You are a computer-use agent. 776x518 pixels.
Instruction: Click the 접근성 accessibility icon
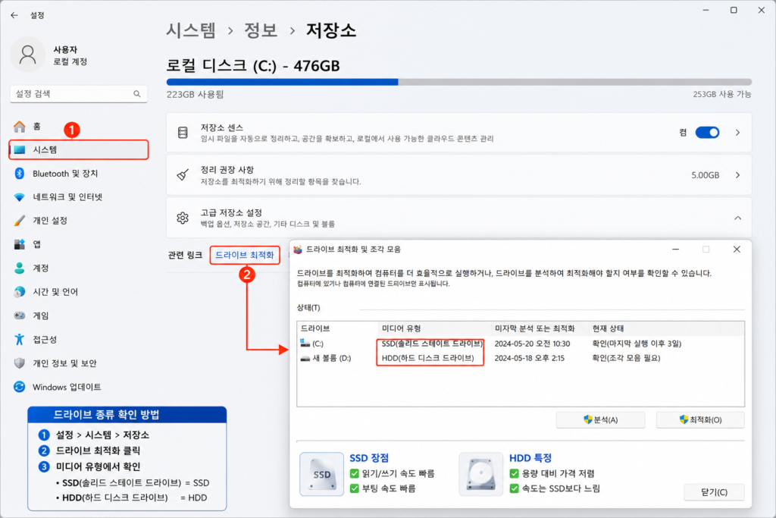pyautogui.click(x=19, y=339)
